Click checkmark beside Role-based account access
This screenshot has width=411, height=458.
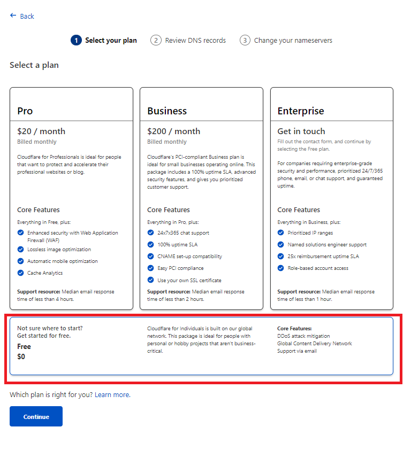(281, 268)
